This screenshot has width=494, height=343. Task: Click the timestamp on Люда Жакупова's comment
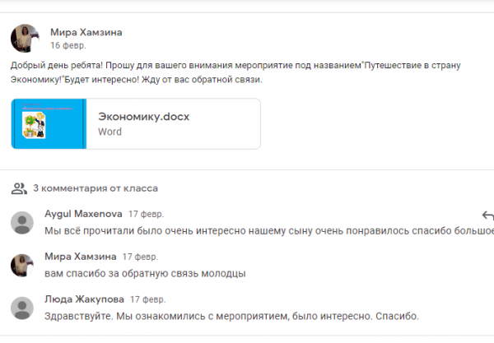147,299
